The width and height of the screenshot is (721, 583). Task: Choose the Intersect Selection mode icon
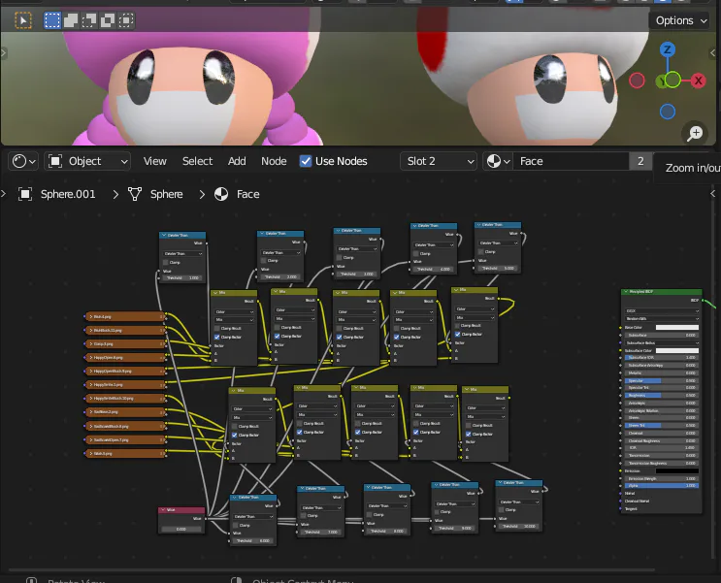coord(125,20)
